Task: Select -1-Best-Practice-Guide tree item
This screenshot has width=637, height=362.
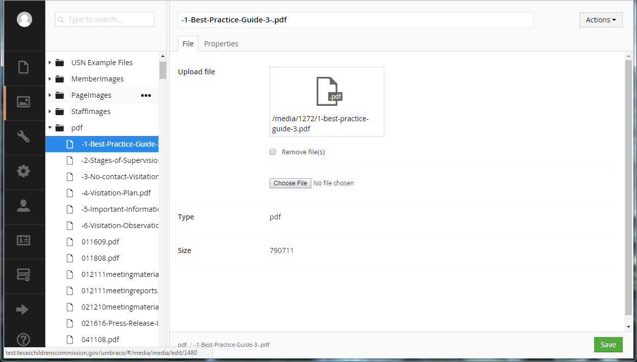Action: [x=102, y=144]
